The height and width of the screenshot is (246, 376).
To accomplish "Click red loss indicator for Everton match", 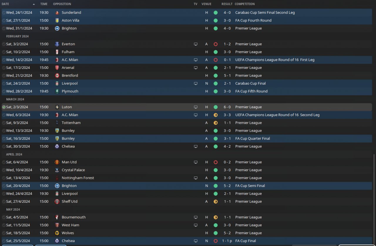I will point(216,44).
